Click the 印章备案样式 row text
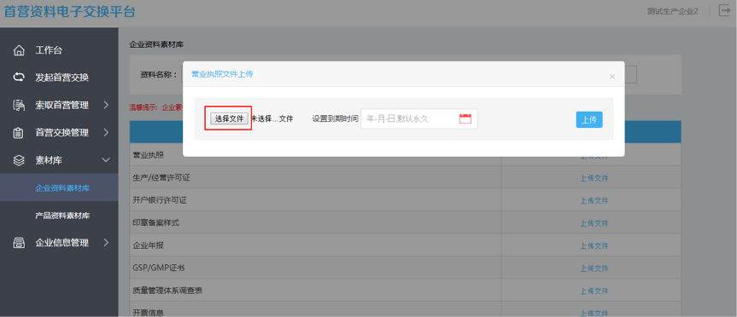The height and width of the screenshot is (317, 737). click(x=156, y=223)
